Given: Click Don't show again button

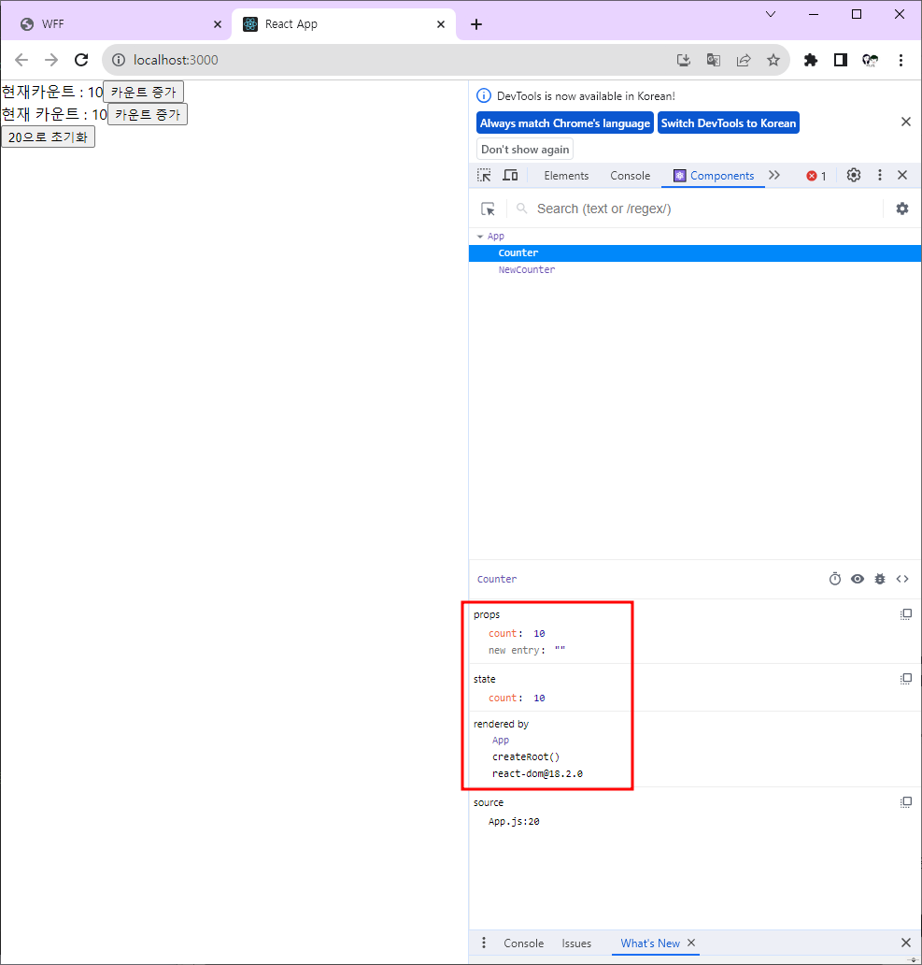Looking at the screenshot, I should click(525, 150).
